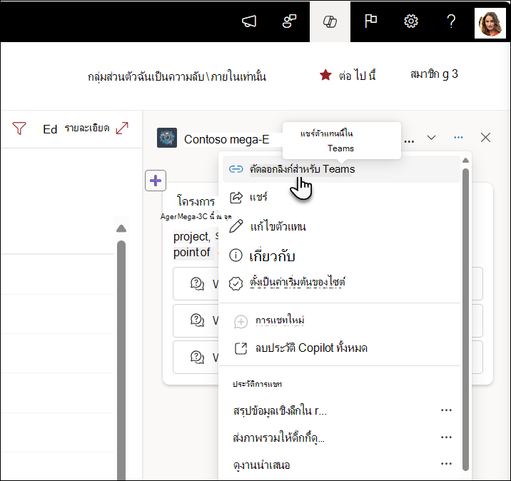This screenshot has width=511, height=481.
Task: Click the red star follow icon
Action: pos(325,75)
